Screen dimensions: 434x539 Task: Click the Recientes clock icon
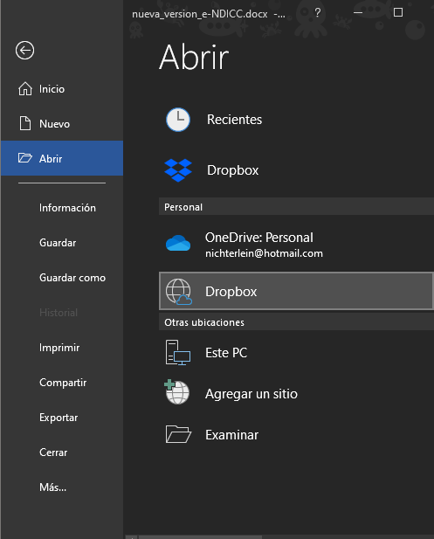tap(178, 120)
